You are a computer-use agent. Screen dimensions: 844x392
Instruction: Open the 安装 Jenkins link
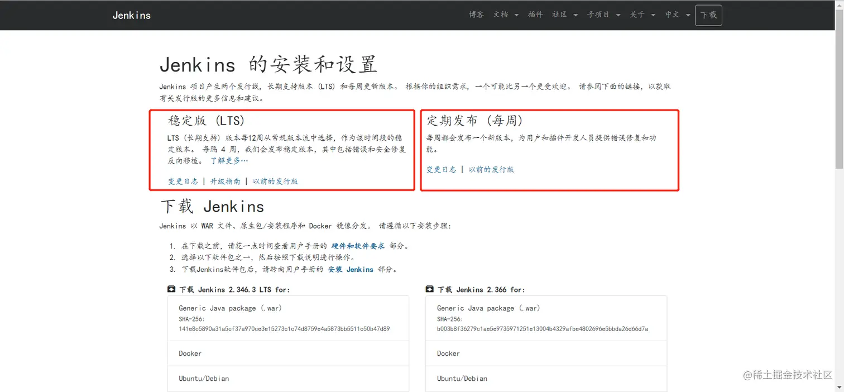(351, 270)
